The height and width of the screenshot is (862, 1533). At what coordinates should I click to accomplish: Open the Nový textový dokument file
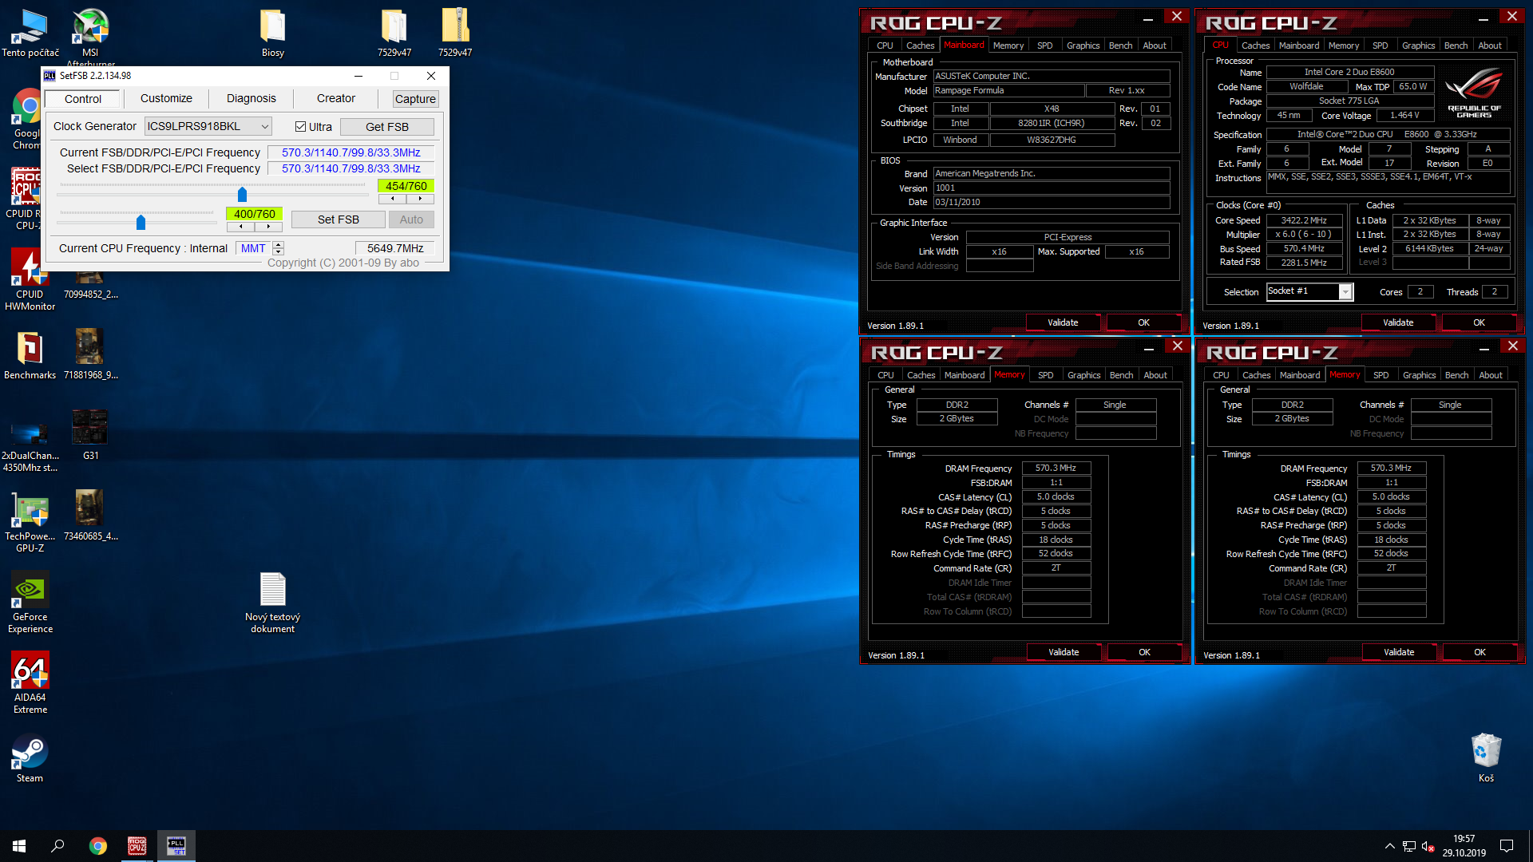point(273,603)
